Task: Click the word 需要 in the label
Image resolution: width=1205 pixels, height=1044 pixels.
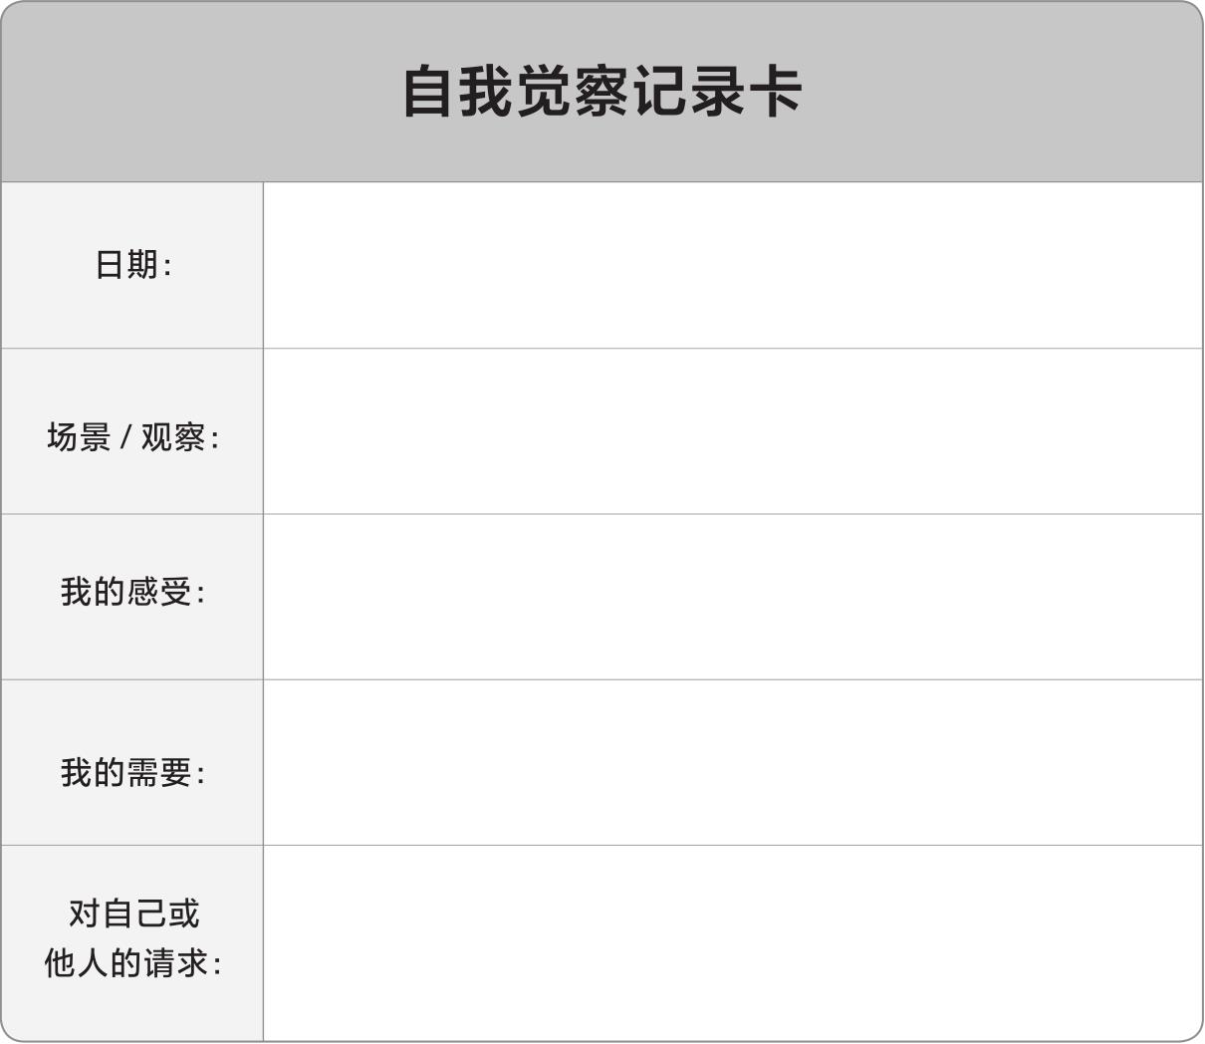Action: 159,772
